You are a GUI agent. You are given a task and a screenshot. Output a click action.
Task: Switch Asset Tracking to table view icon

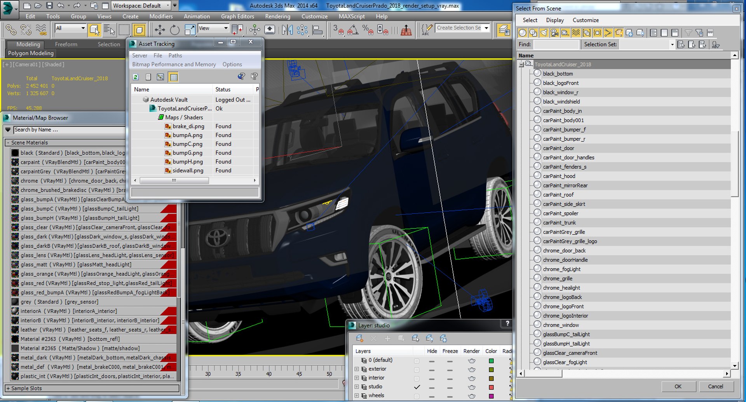pyautogui.click(x=173, y=77)
